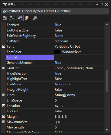Viewport: 111px width, 135px height.
Task: Click the IntegralHeight False value
Action: pos(58,90)
